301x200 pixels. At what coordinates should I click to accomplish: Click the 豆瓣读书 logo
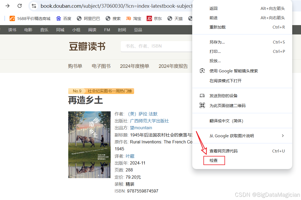[87, 46]
